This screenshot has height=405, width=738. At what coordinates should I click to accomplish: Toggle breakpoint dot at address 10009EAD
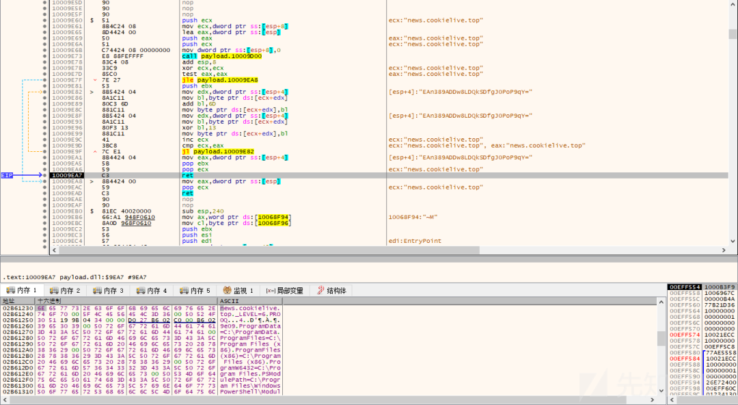coord(44,194)
